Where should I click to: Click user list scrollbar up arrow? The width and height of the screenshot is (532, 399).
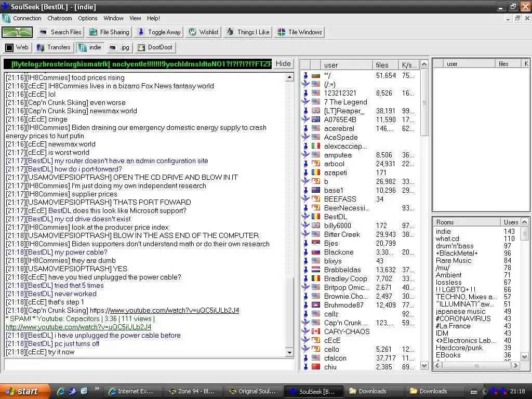424,64
